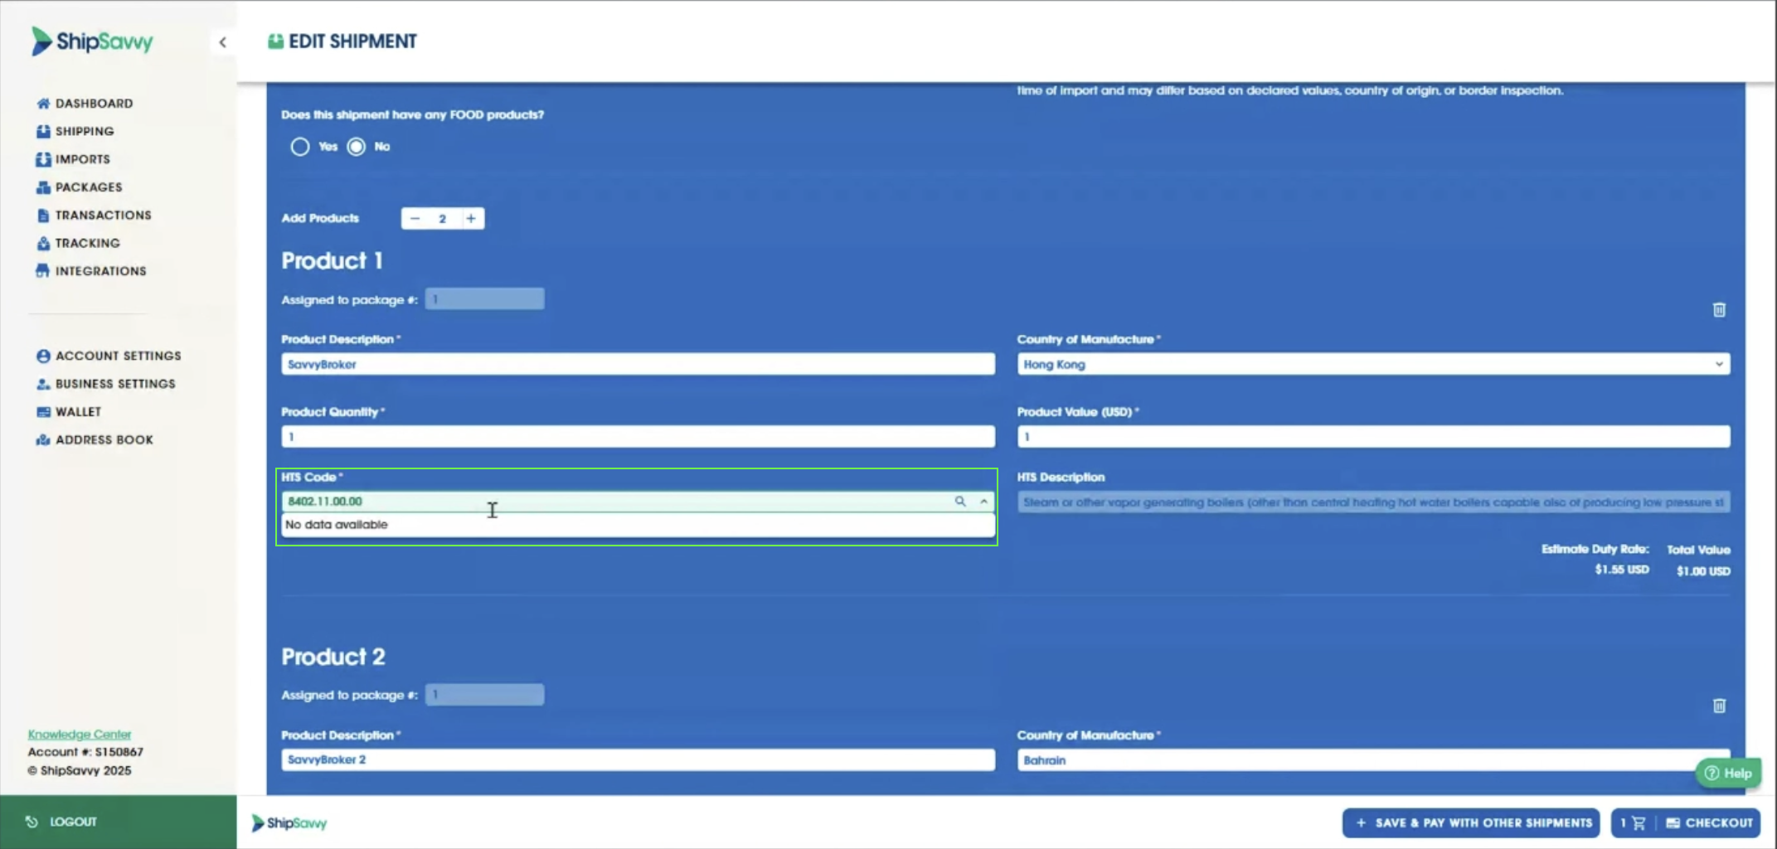Go to Packages menu item
This screenshot has height=849, width=1777.
point(89,187)
